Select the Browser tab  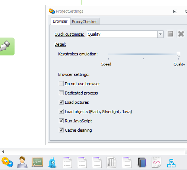pos(60,21)
